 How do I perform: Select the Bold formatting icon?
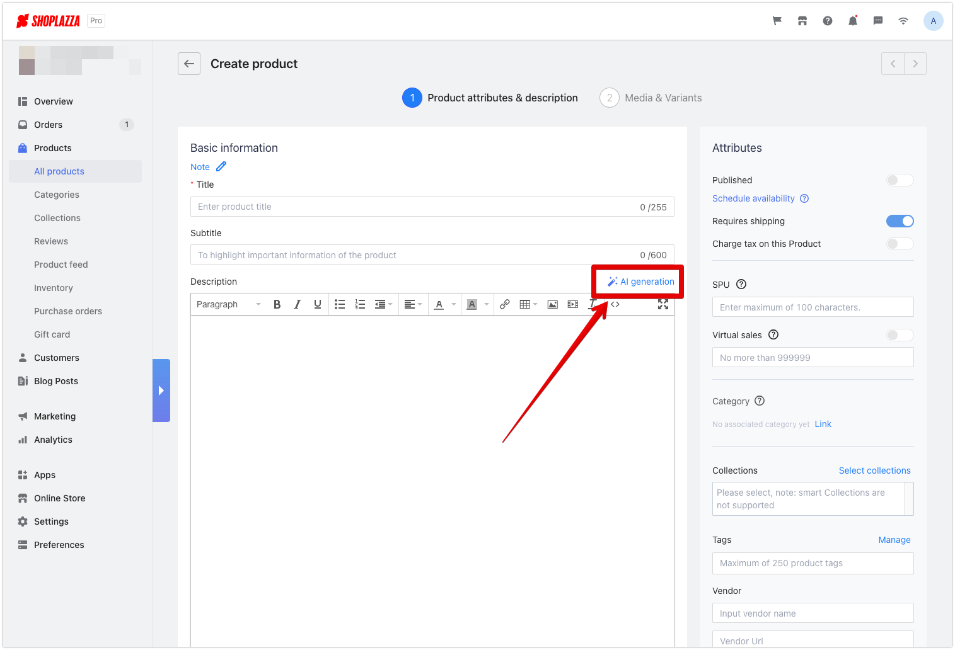[x=277, y=304]
